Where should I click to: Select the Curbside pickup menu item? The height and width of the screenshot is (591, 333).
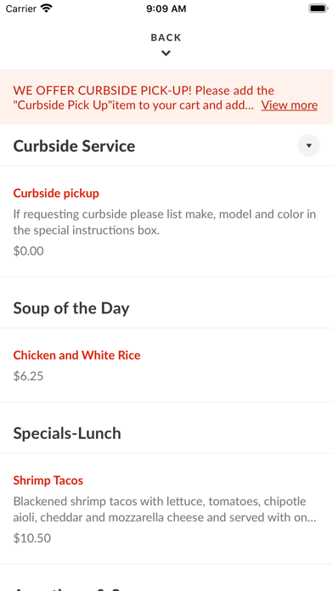(x=166, y=222)
